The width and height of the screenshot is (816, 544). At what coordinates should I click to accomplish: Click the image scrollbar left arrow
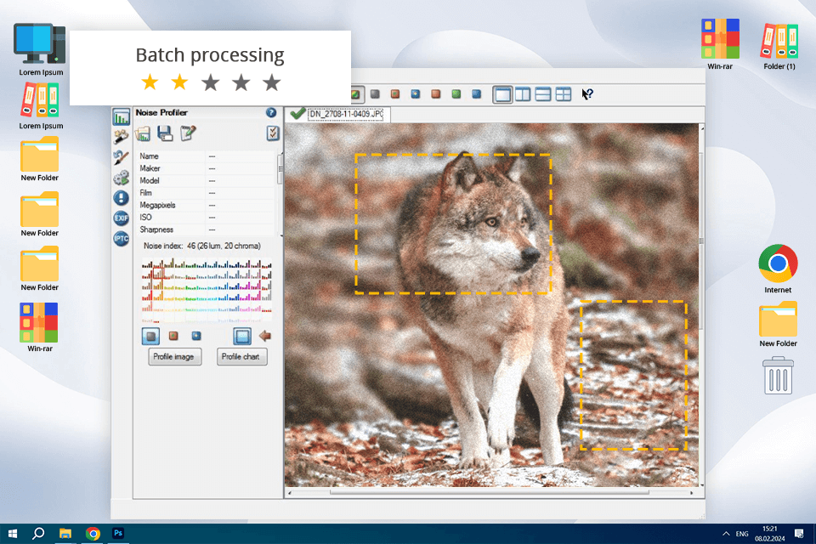[x=290, y=492]
